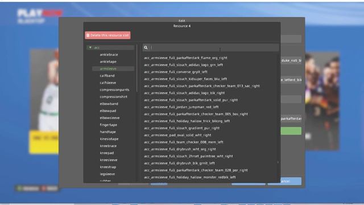Click the parkafterdar field in background dialog
The width and height of the screenshot is (364, 205).
[291, 119]
